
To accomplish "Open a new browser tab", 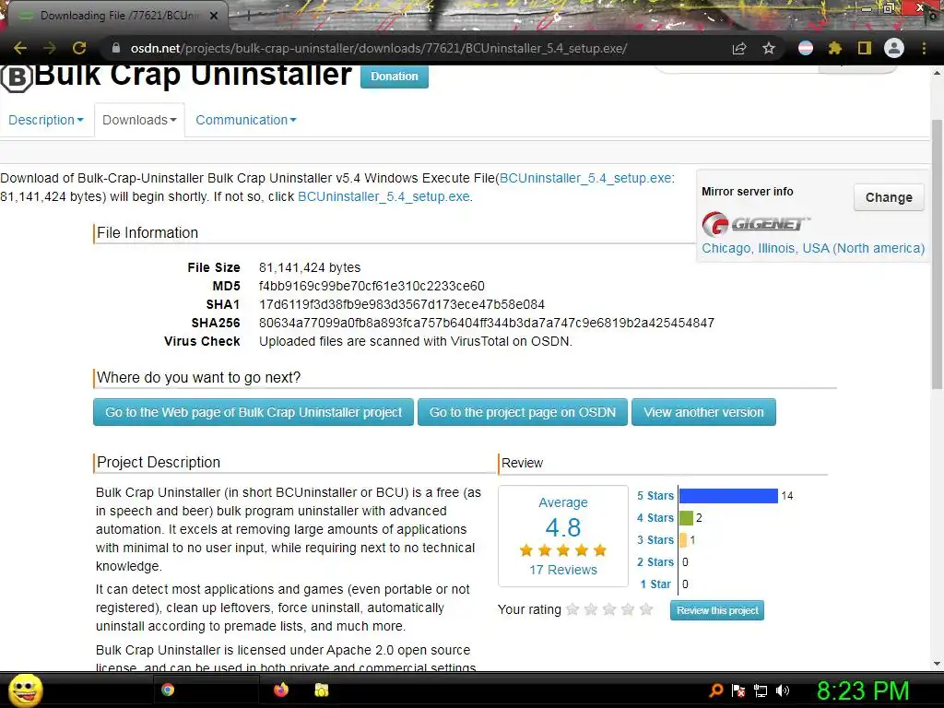I will tap(247, 17).
